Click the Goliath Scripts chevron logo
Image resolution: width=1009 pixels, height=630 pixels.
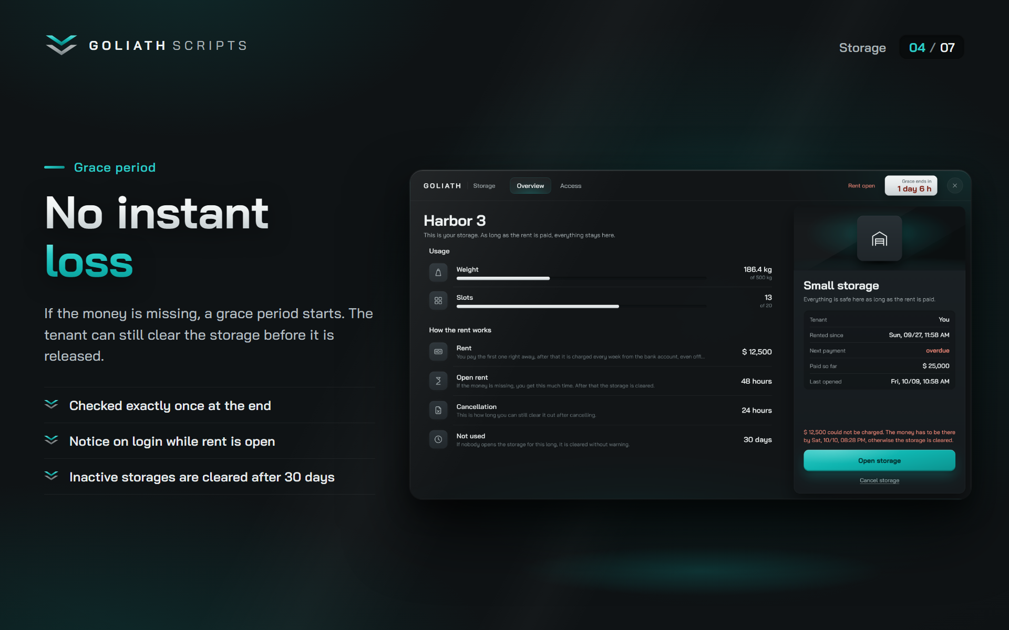61,45
